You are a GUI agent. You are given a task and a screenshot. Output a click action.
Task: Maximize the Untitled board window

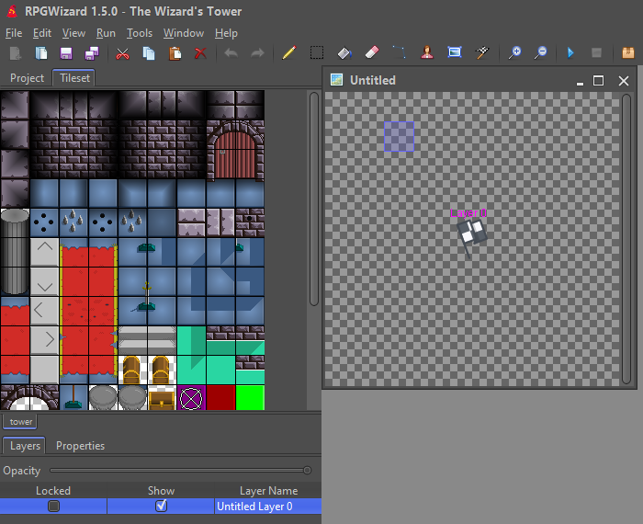point(598,80)
